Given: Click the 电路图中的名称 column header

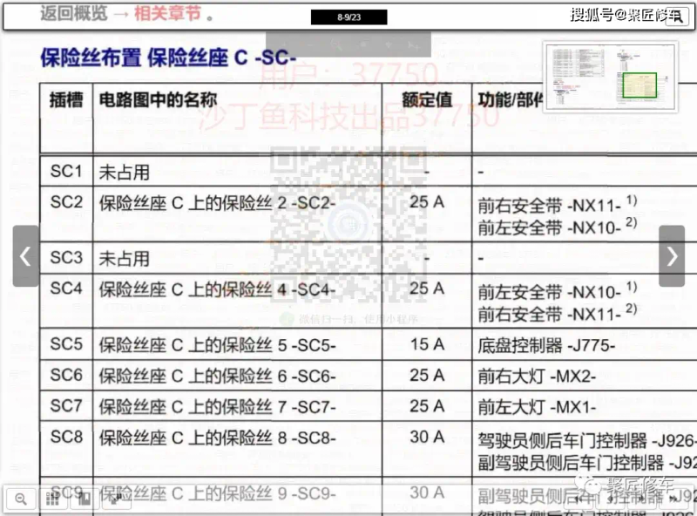Looking at the screenshot, I should (x=158, y=99).
